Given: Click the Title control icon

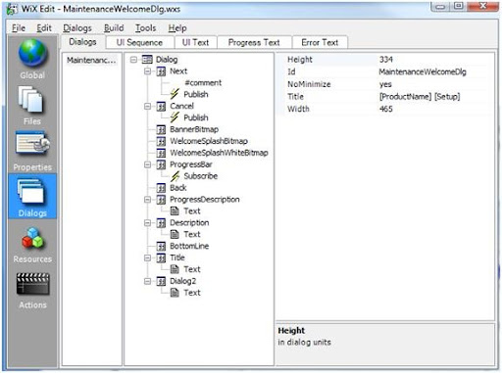Looking at the screenshot, I should coord(161,257).
